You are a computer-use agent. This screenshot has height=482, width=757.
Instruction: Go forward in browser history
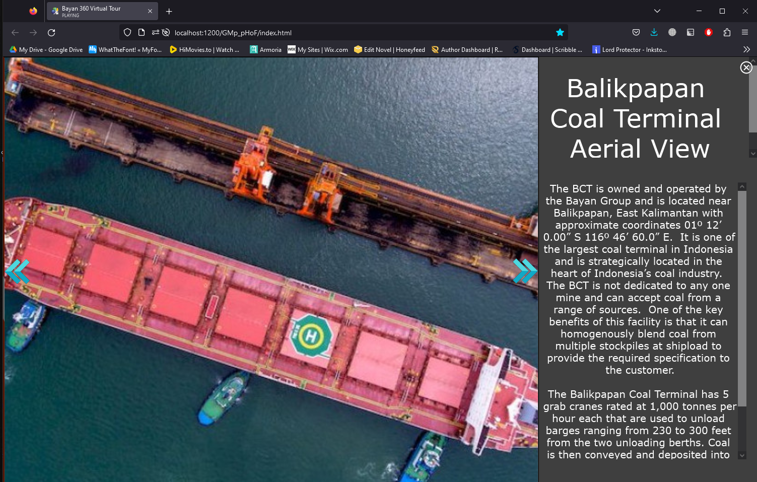[x=33, y=33]
